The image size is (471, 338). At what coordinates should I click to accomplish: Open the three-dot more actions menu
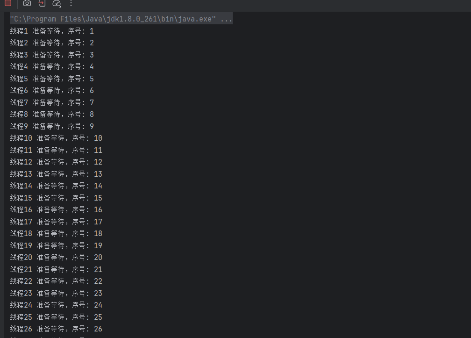[x=71, y=3]
